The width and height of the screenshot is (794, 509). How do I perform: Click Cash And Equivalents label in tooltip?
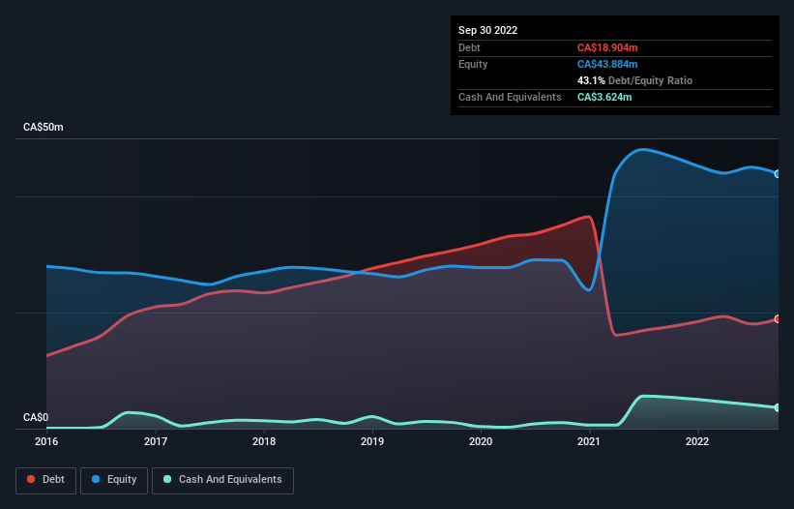point(510,97)
